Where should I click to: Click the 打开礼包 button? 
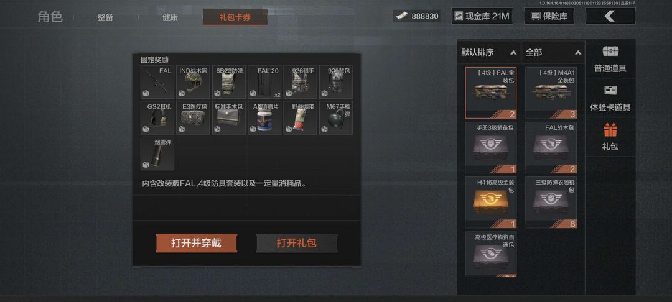coord(297,243)
